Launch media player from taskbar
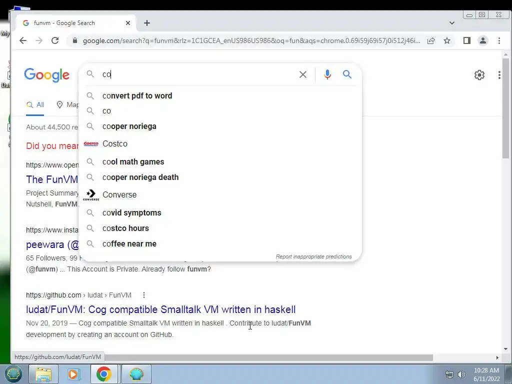This screenshot has width=512, height=384. click(x=74, y=374)
